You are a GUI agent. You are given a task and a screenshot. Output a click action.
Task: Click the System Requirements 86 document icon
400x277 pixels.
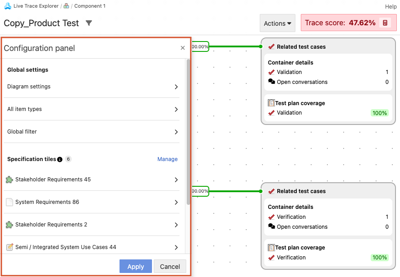[x=9, y=202]
